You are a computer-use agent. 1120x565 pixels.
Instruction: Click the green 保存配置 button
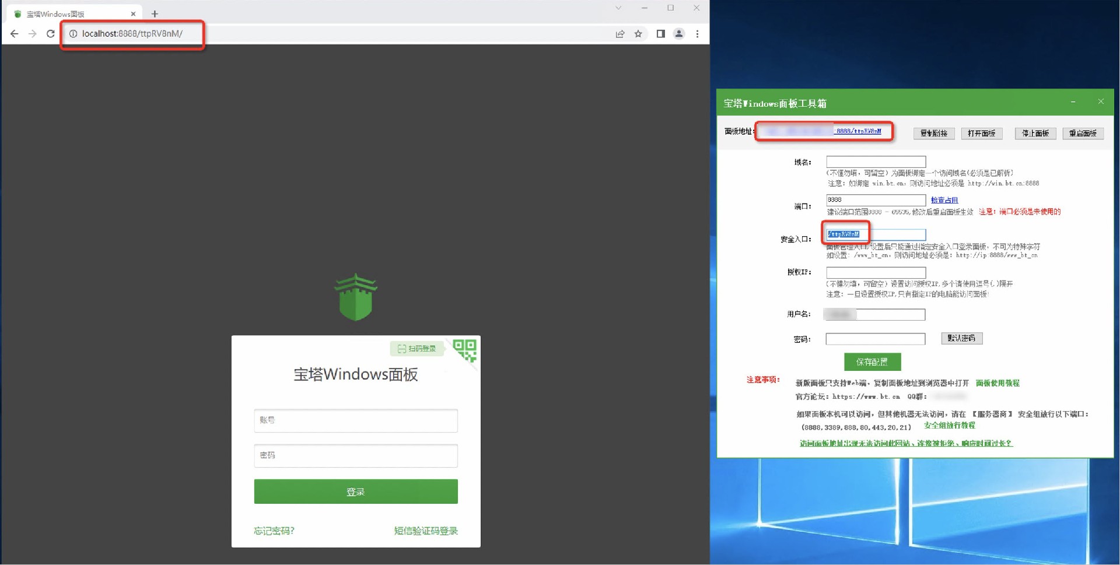tap(872, 362)
